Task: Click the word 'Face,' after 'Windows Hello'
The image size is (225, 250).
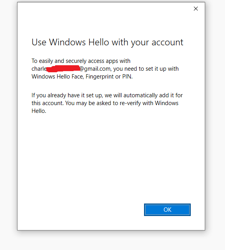Action: [78, 77]
